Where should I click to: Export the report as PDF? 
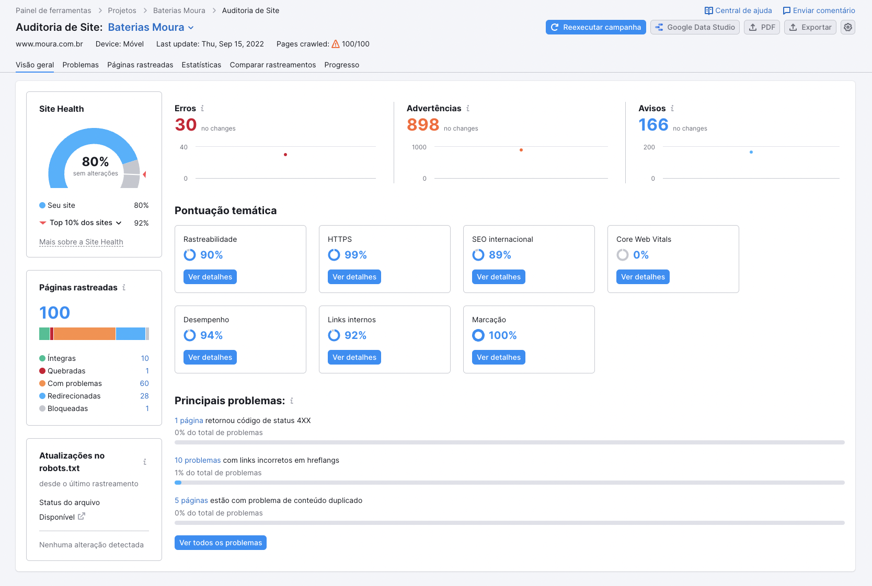pyautogui.click(x=762, y=27)
